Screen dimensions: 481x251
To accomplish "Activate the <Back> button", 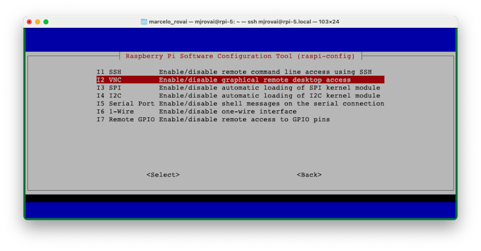I will point(309,174).
